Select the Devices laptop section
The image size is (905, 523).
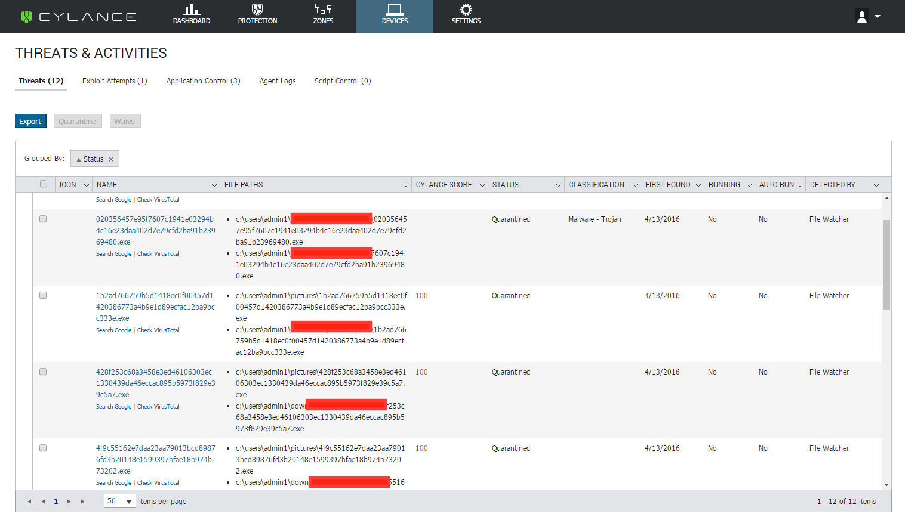point(395,16)
